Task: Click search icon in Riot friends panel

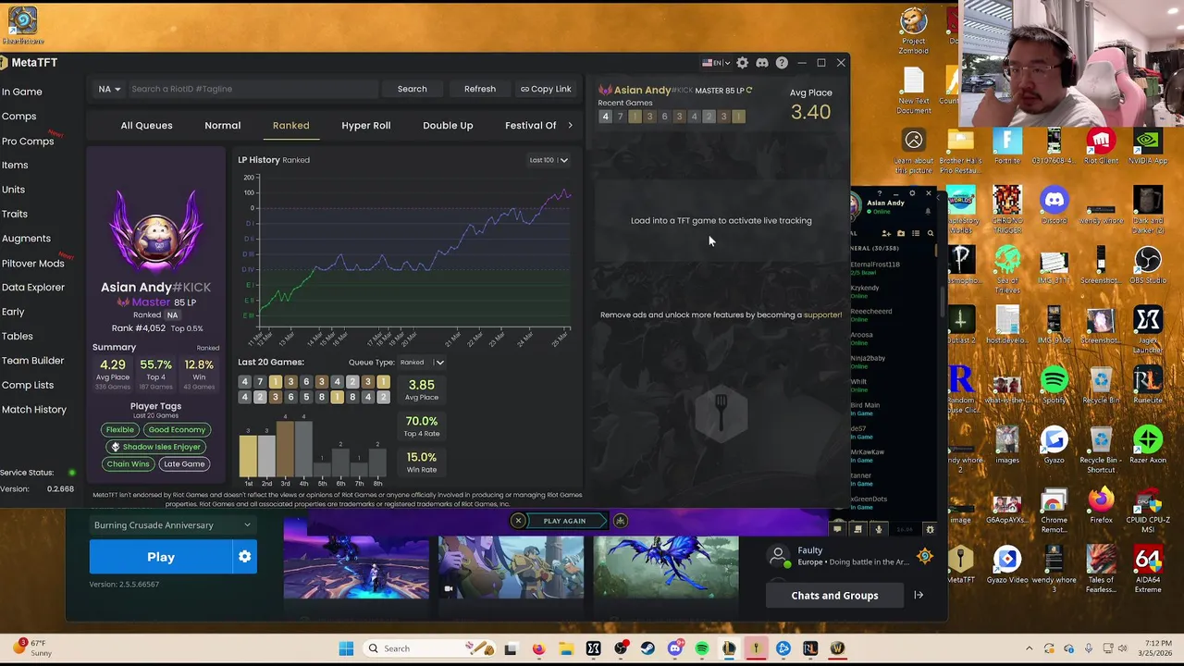Action: tap(931, 233)
